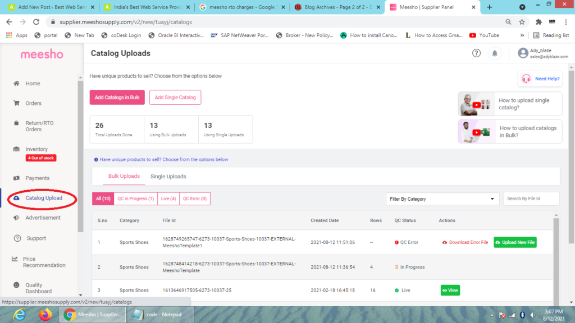Image resolution: width=575 pixels, height=323 pixels.
Task: Select Catalog Upload cloud icon
Action: (x=16, y=198)
